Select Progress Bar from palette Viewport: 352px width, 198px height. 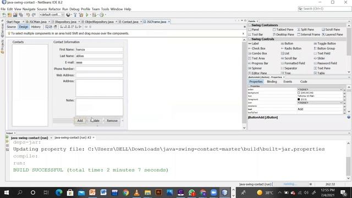[x=258, y=63]
